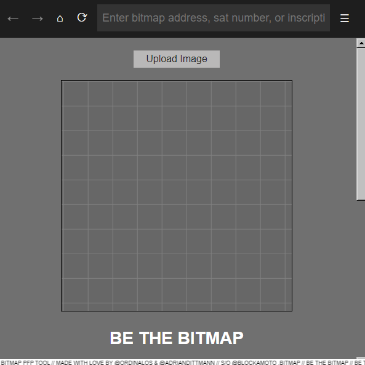Focus the bitmap address search field
This screenshot has height=365, width=365.
click(x=214, y=18)
